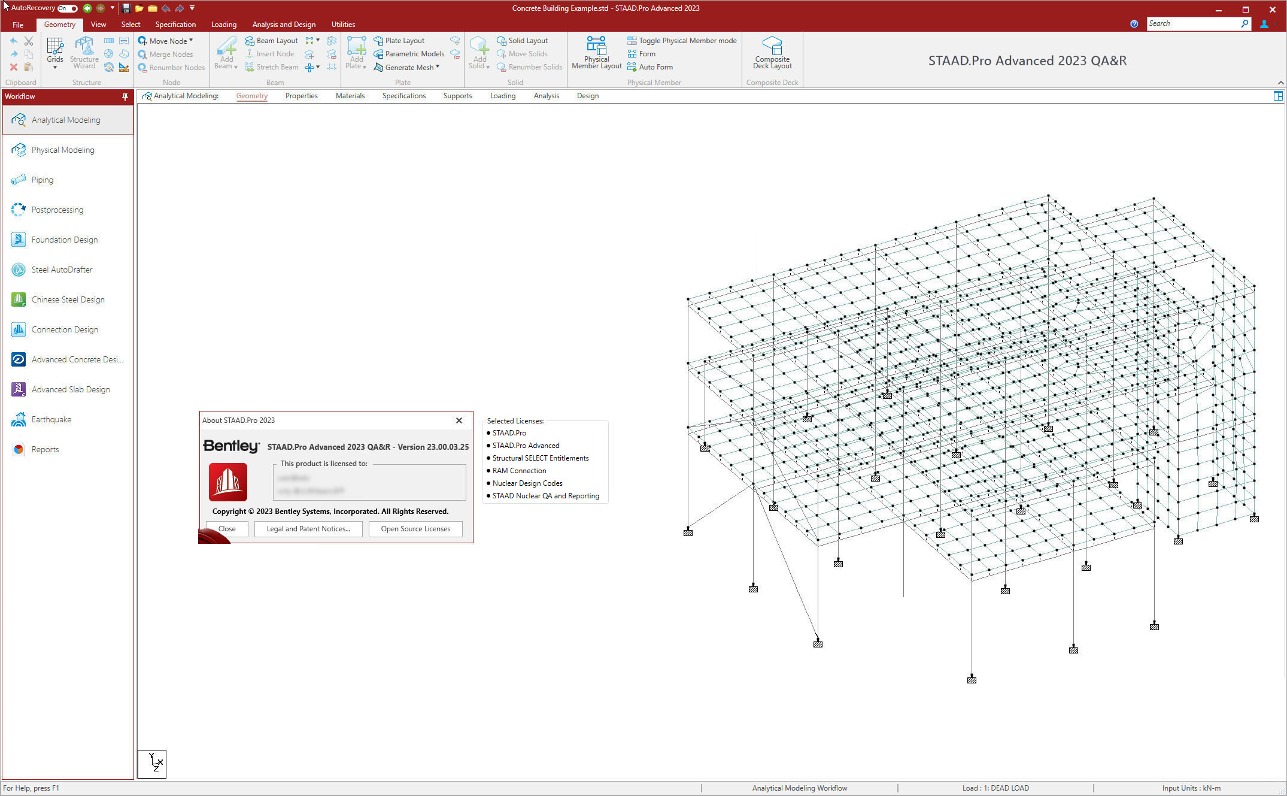Click Renumber Solids

(529, 67)
